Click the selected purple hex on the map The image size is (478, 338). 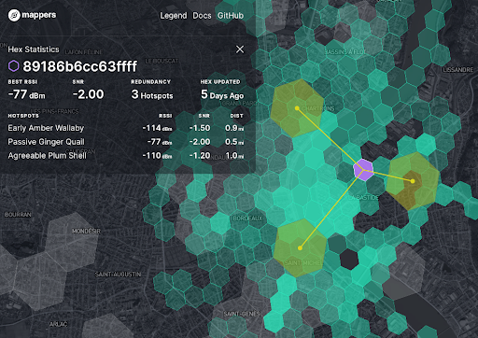coord(363,170)
